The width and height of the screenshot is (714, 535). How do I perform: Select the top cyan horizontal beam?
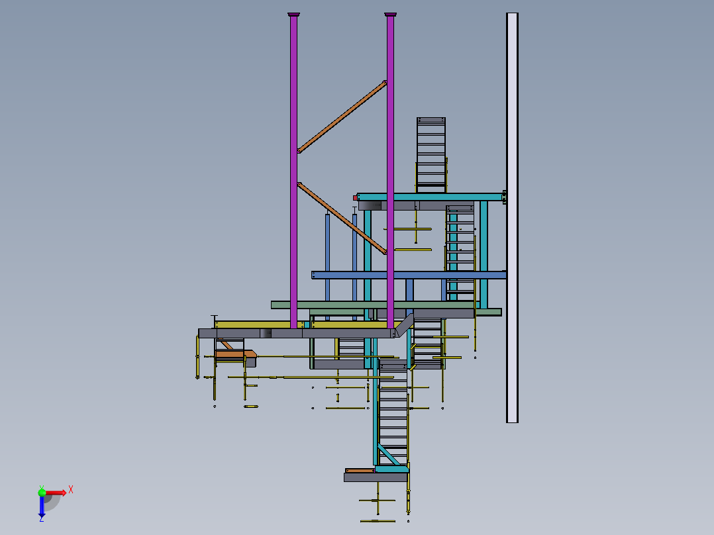click(430, 197)
